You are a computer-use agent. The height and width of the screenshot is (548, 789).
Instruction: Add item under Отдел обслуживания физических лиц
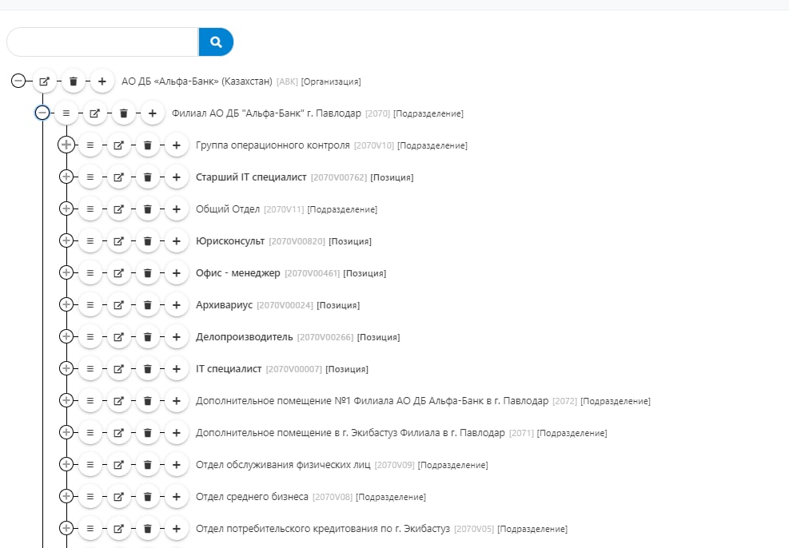click(177, 465)
